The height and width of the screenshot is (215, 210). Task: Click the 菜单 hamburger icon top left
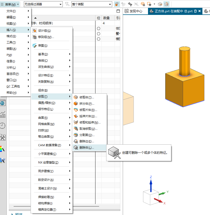2,4
